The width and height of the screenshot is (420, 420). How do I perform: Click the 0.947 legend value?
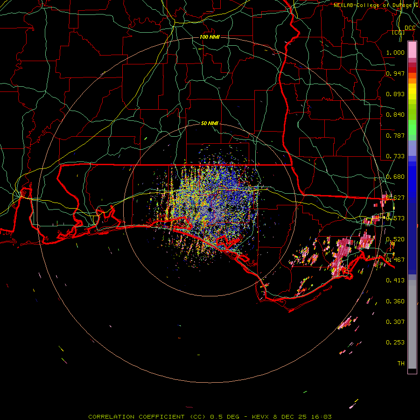tap(395, 73)
